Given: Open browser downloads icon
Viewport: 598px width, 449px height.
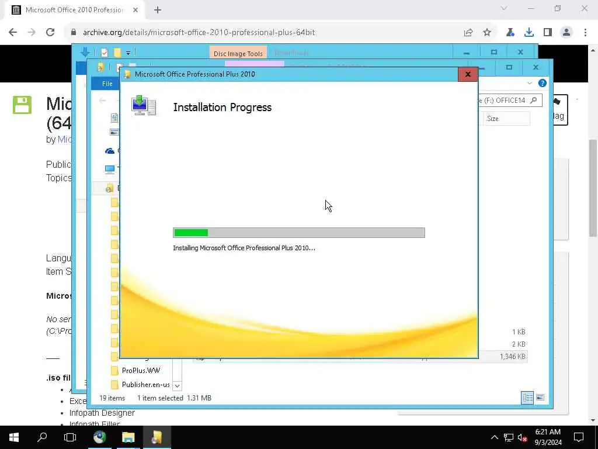Looking at the screenshot, I should [x=529, y=33].
